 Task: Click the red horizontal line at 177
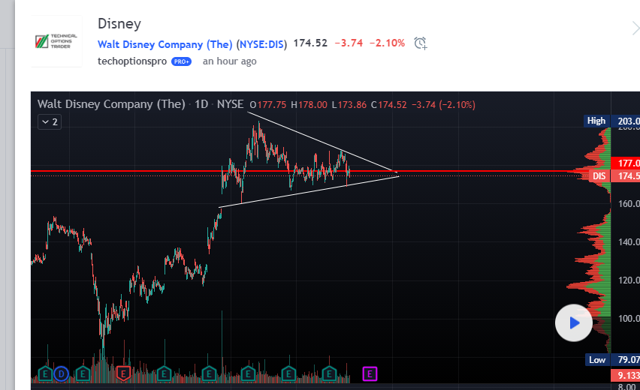click(285, 171)
